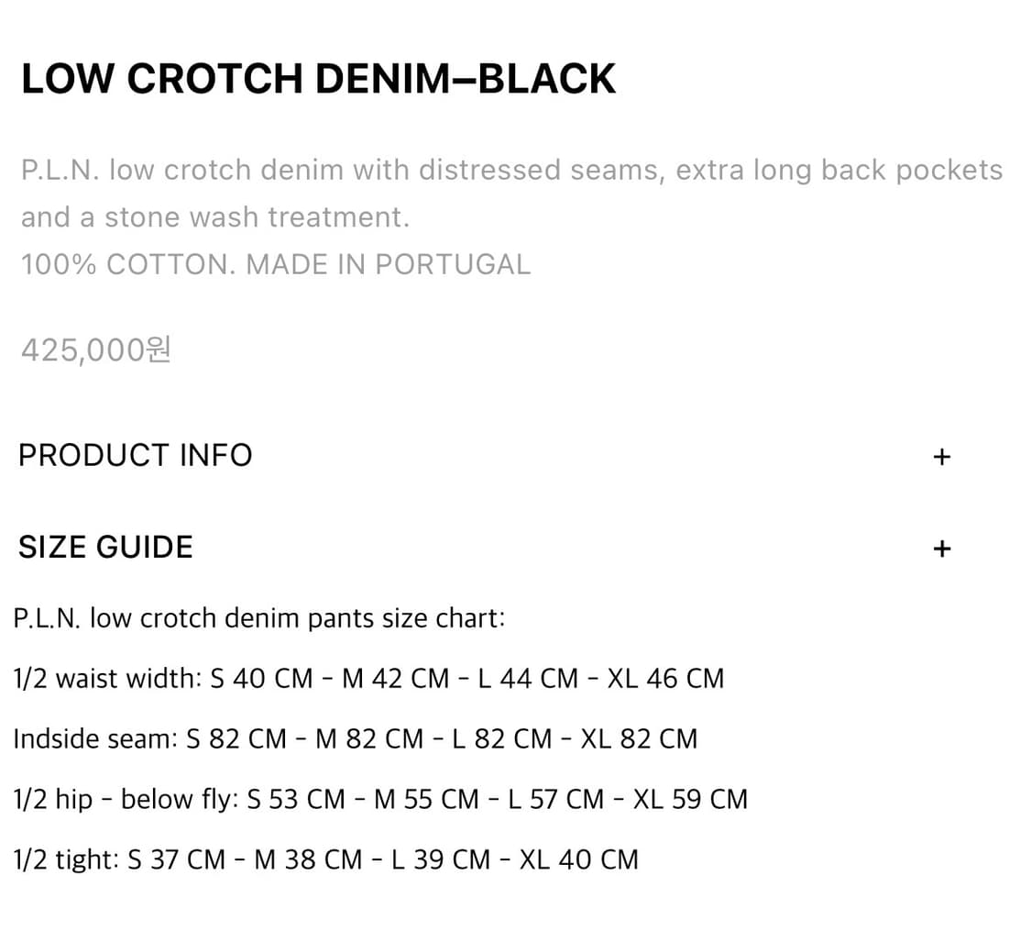This screenshot has width=1031, height=942.
Task: Select the 100% COTTON text line
Action: [x=275, y=264]
